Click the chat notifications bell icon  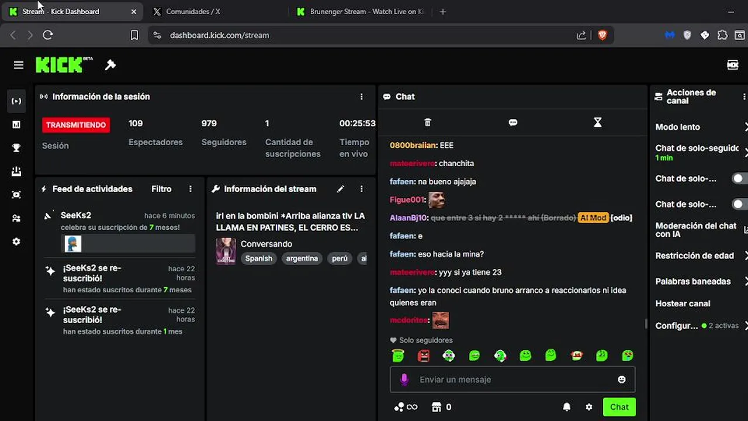[567, 407]
